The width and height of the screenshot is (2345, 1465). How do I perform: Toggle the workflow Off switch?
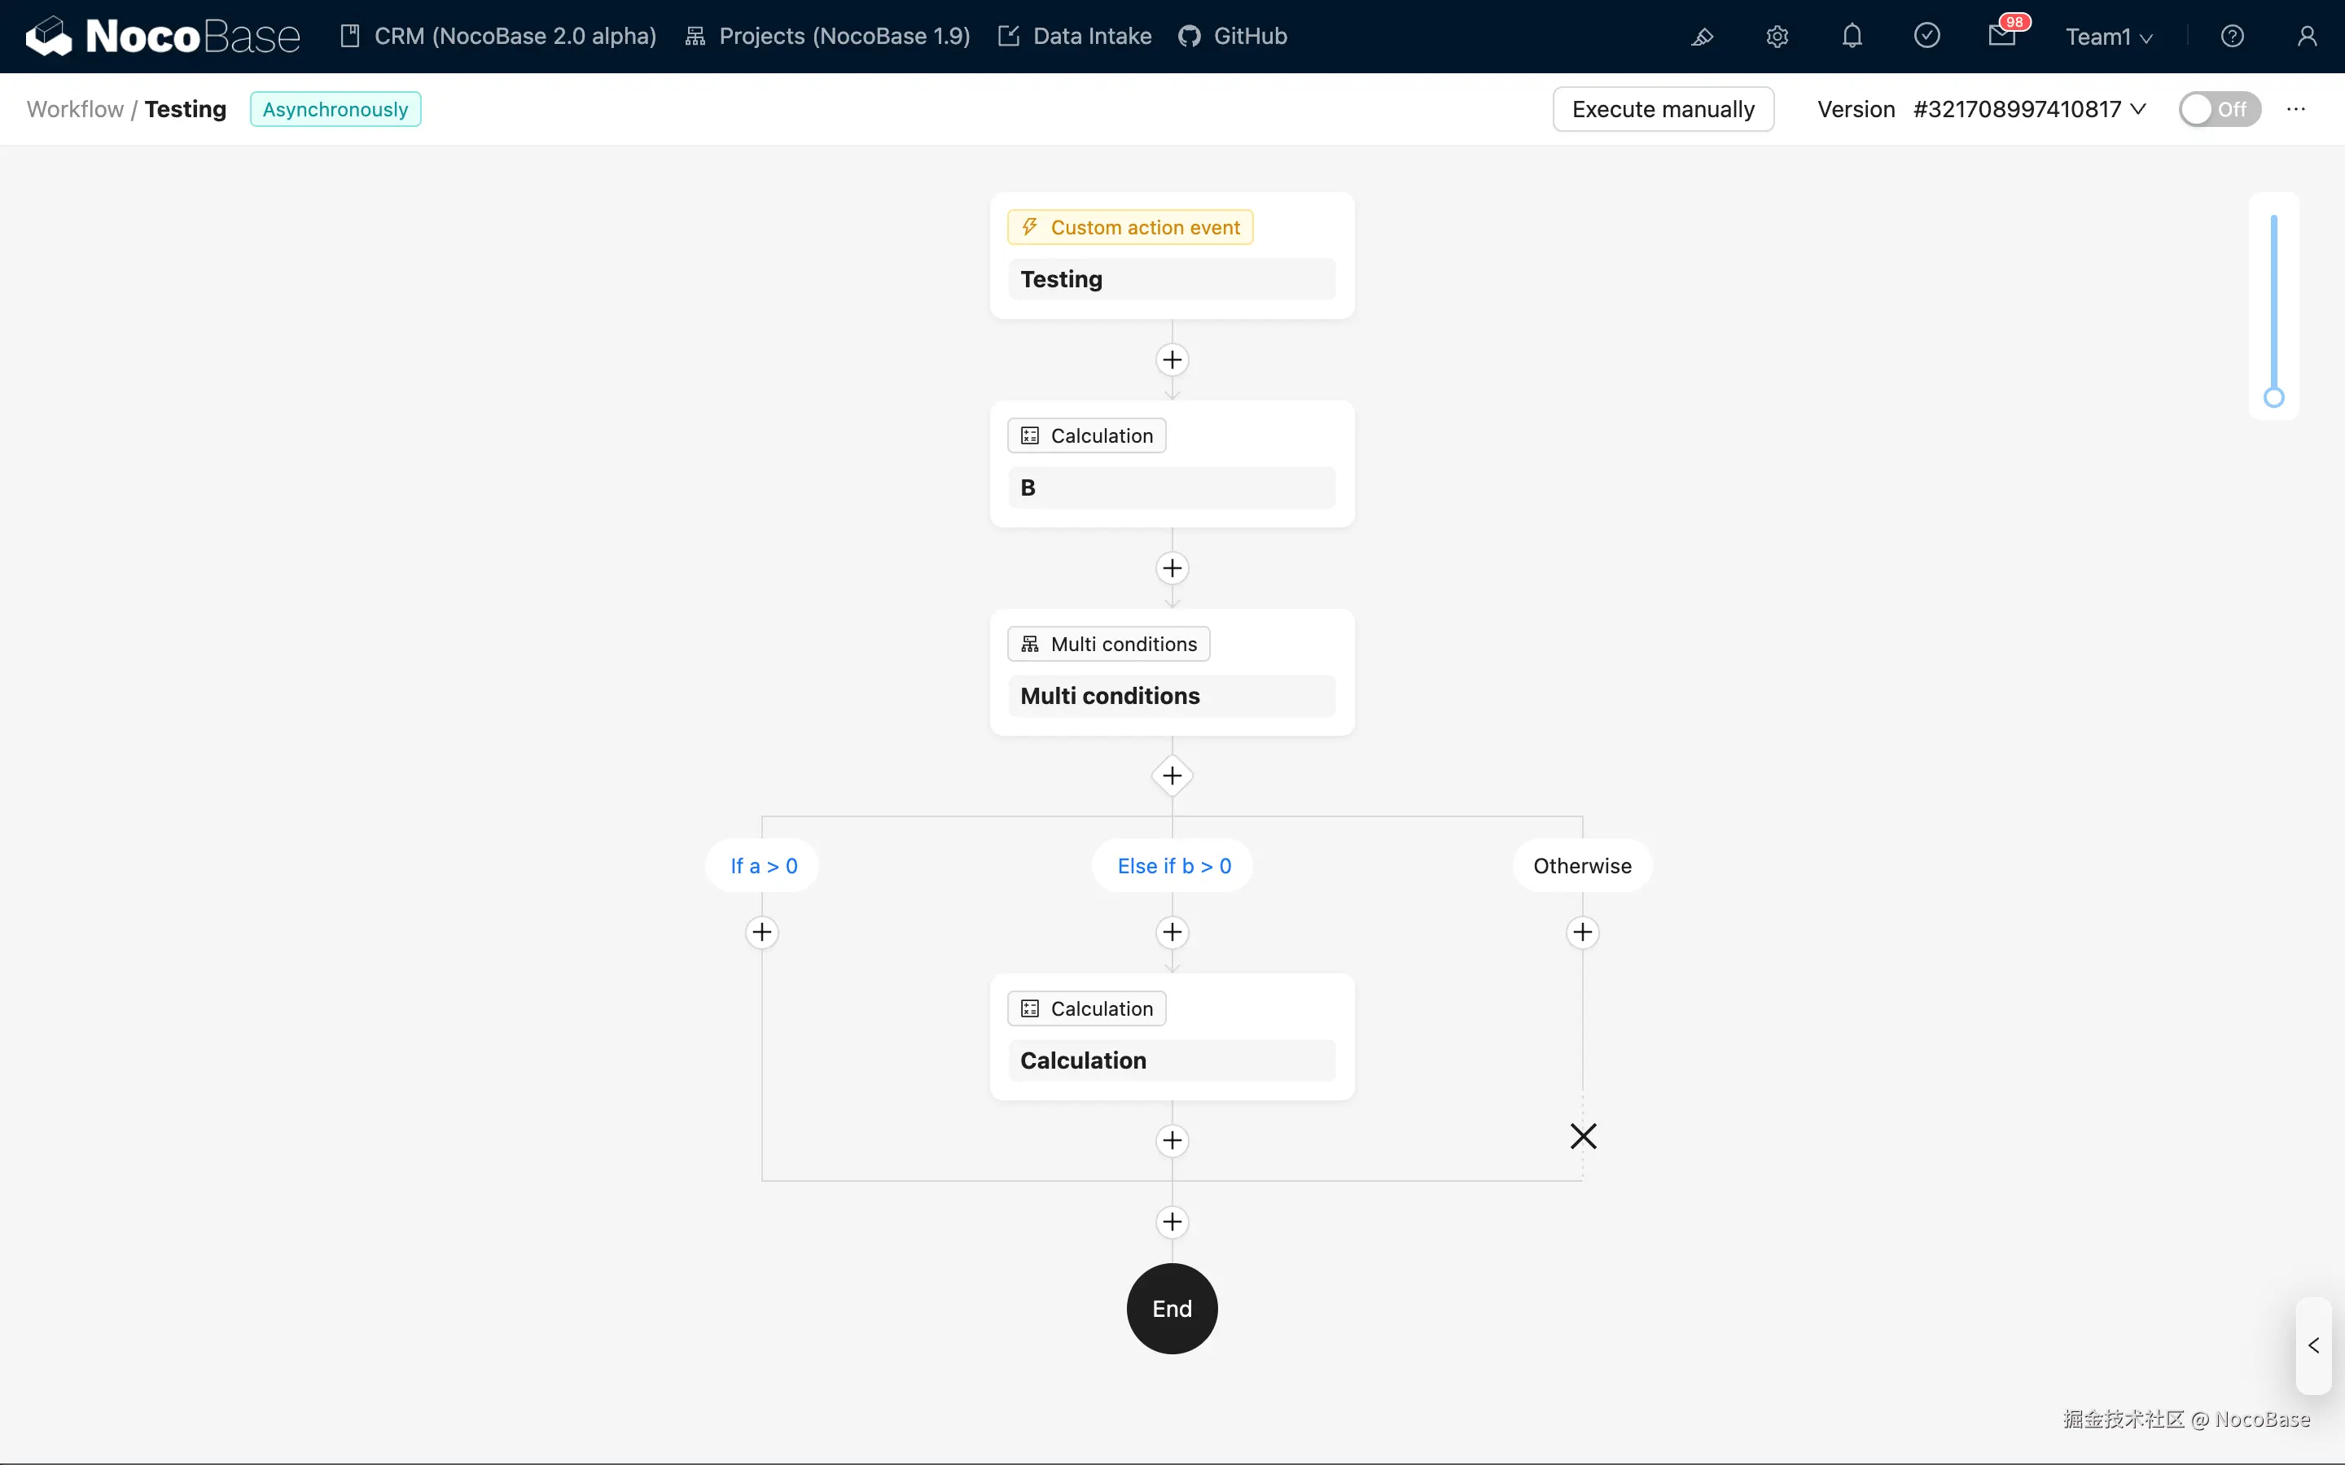click(2219, 110)
